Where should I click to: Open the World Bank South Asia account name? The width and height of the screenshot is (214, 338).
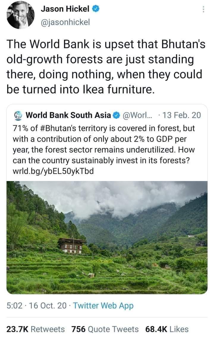coord(68,115)
